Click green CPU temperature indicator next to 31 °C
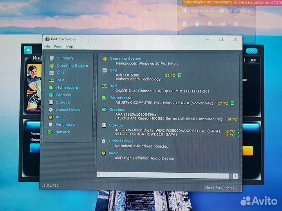This screenshot has height=211, width=282. point(180,75)
